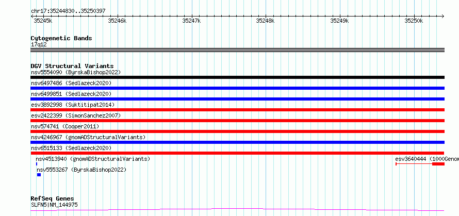Select the blue bar under nsv4246967
The image size is (459, 216).
pyautogui.click(x=237, y=142)
